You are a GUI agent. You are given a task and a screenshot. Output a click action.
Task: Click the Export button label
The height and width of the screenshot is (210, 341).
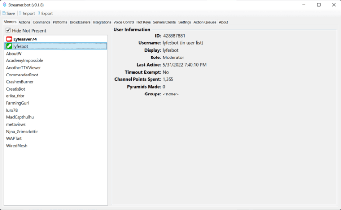point(47,14)
